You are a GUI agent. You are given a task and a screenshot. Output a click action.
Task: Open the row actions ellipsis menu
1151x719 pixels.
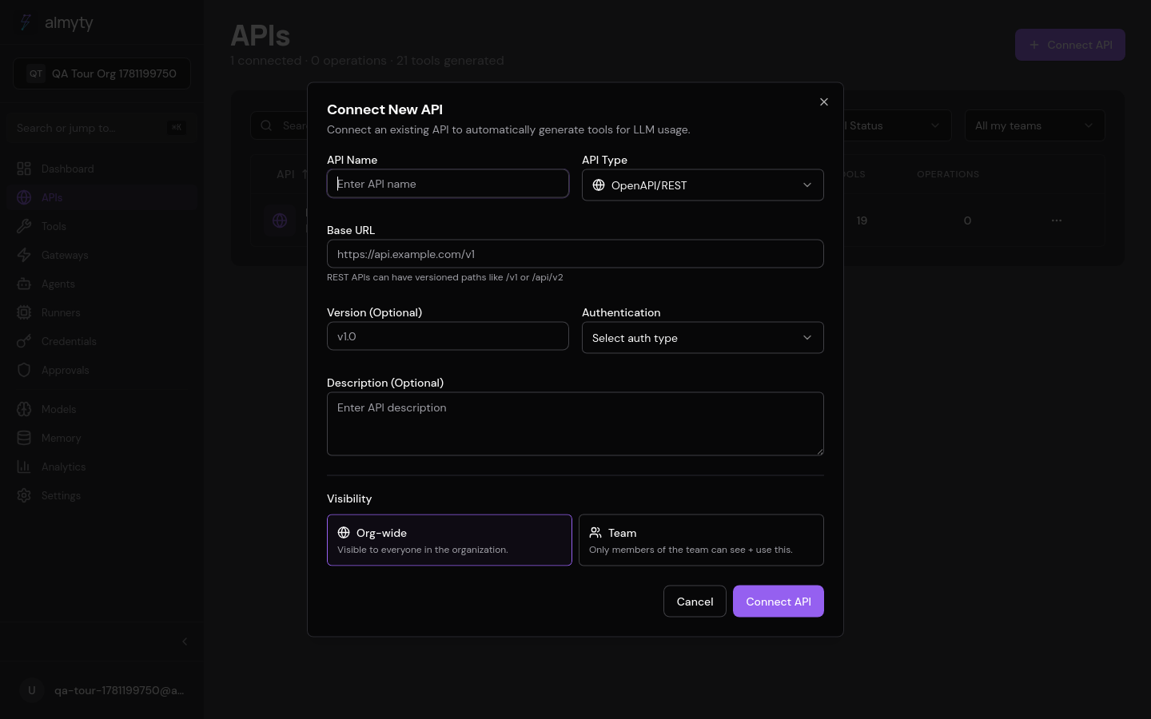coord(1057,220)
